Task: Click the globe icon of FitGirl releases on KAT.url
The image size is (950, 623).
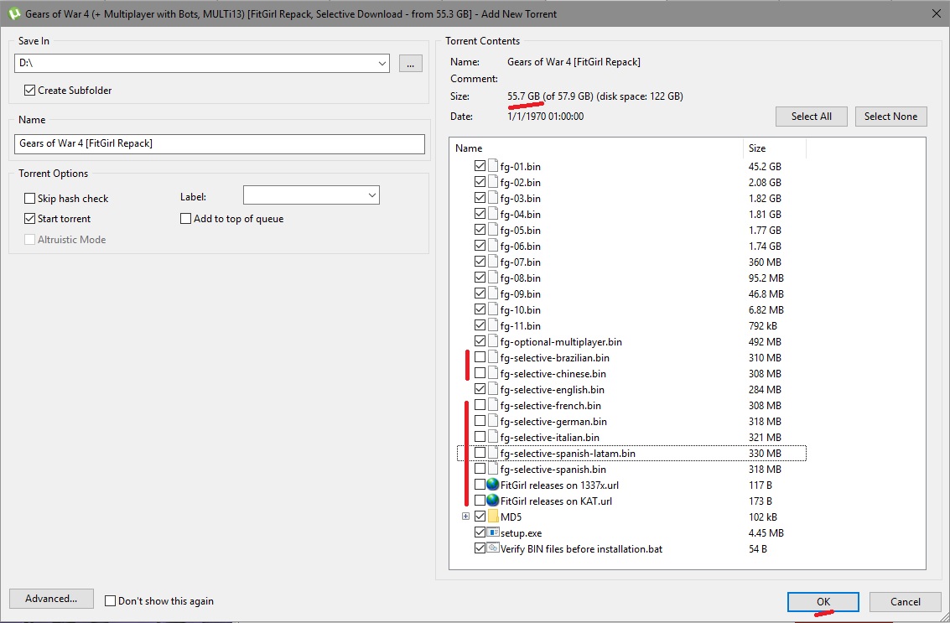Action: click(x=492, y=501)
